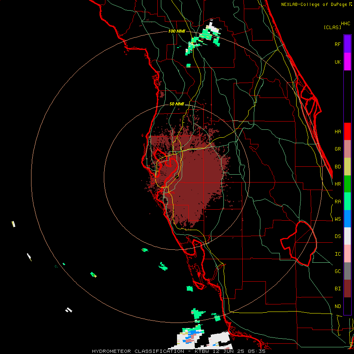Click the RA legend label

click(x=337, y=202)
